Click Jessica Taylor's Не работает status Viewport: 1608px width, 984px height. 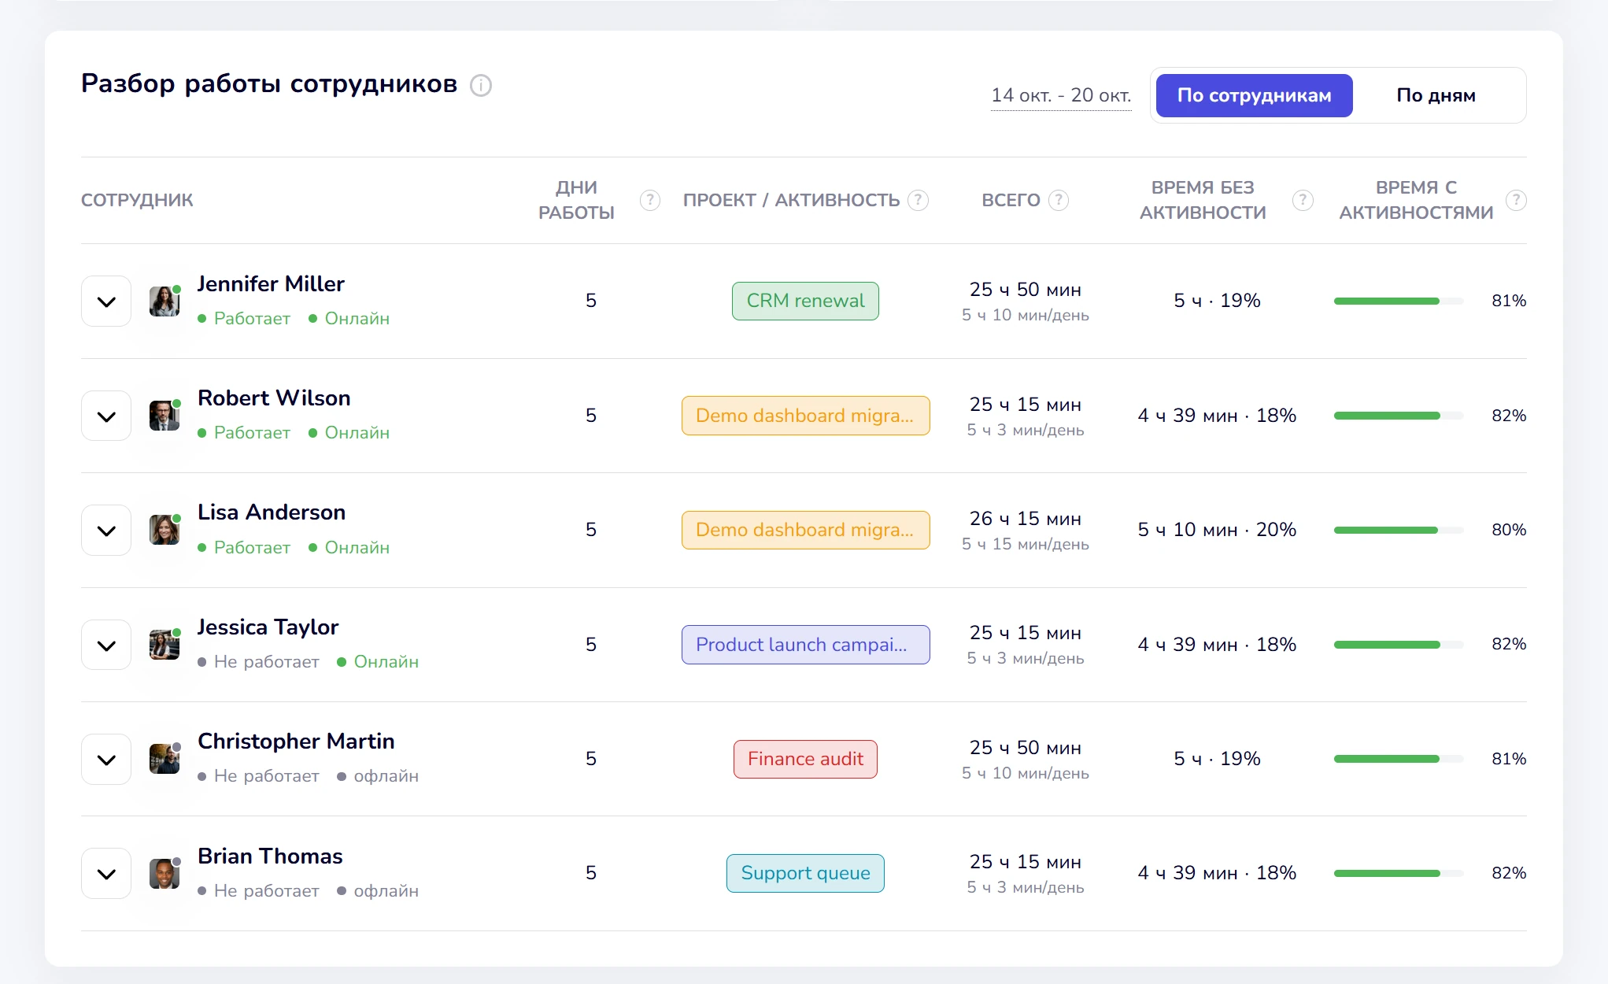(259, 662)
